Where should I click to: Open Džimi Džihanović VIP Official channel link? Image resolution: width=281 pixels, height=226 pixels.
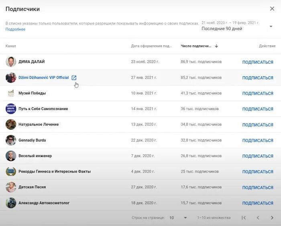pyautogui.click(x=43, y=77)
